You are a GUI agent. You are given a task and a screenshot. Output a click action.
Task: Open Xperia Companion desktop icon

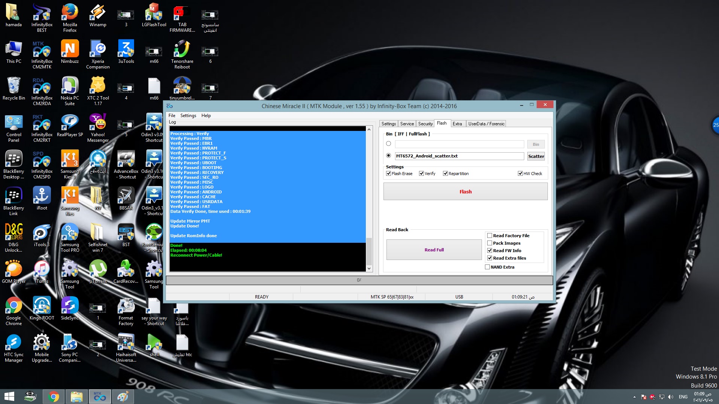point(98,55)
